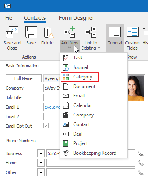Viewport: 148px width, 189px height.
Task: Open the Other phone type dropdown
Action: pyautogui.click(x=41, y=172)
